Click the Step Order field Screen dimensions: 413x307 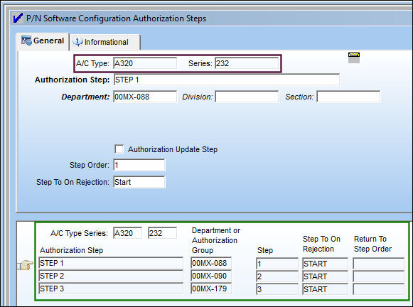[x=139, y=165]
